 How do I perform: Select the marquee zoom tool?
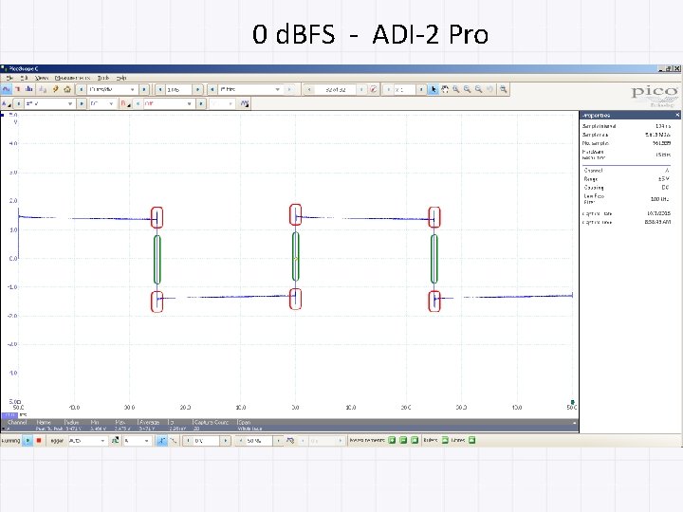456,89
